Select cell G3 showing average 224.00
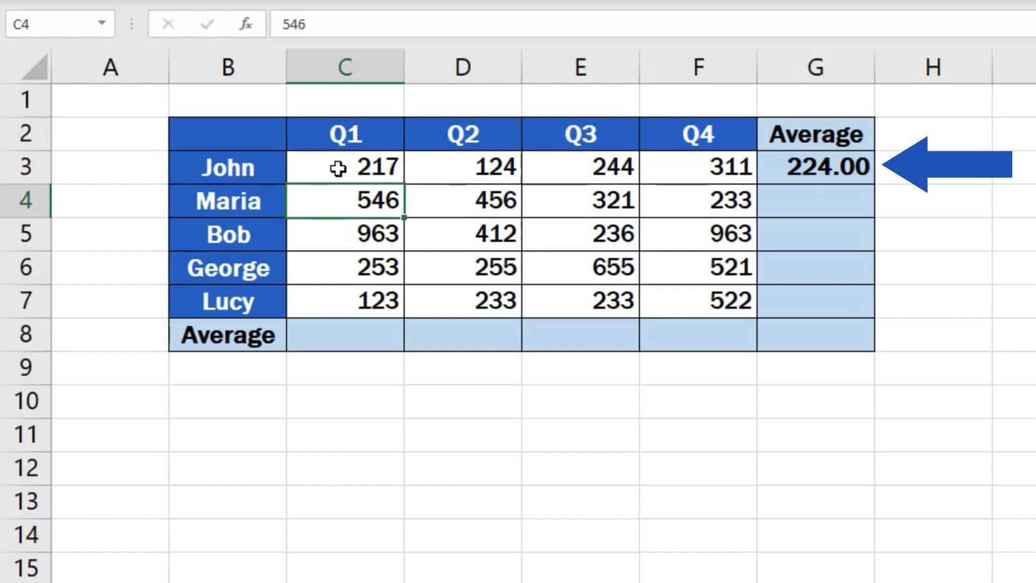1036x583 pixels. 814,167
